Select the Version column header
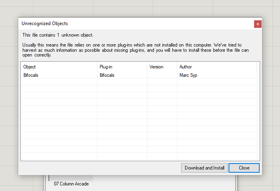 pos(162,67)
